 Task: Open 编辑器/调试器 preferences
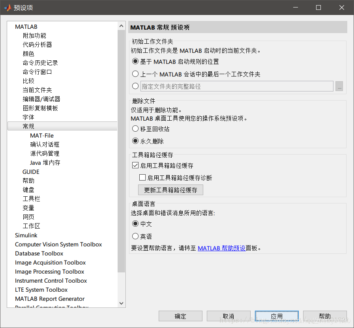pos(41,99)
